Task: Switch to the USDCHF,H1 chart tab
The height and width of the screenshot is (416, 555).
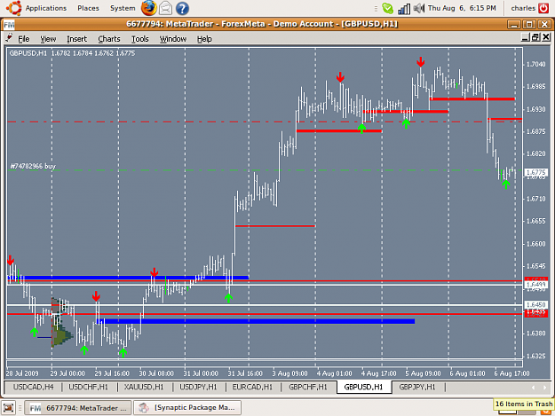Action: pyautogui.click(x=89, y=387)
